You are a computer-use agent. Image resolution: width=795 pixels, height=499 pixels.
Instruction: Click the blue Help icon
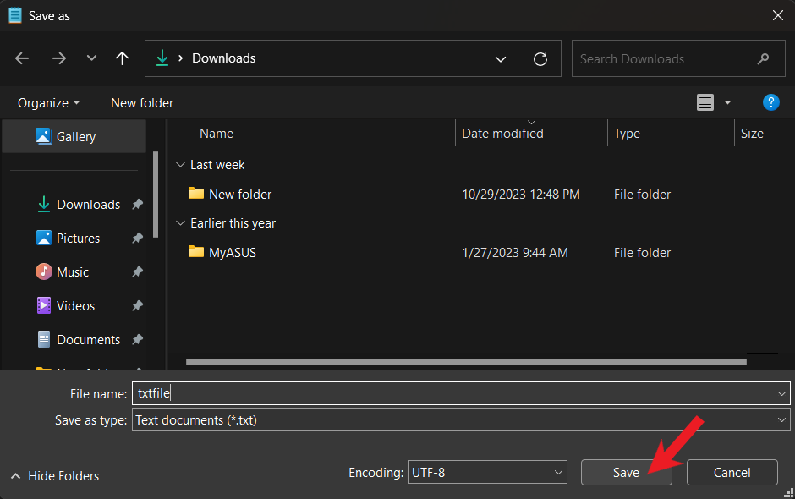(x=770, y=102)
